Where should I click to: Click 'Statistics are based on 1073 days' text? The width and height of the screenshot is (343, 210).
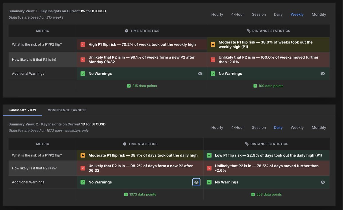click(x=49, y=130)
